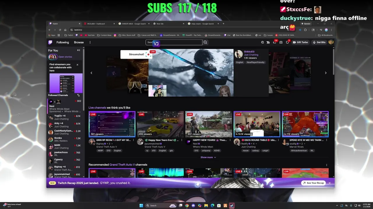Open a new browser tab

pyautogui.click(x=224, y=24)
